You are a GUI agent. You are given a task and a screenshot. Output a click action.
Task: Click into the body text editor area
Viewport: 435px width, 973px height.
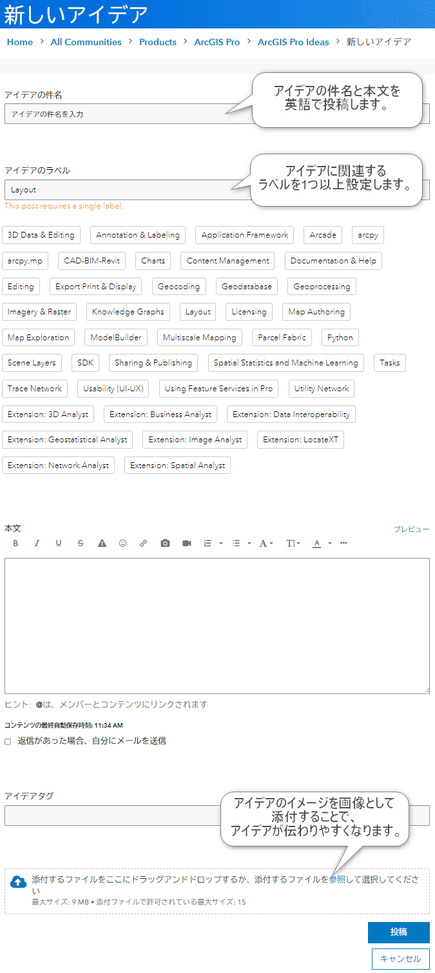[x=217, y=626]
